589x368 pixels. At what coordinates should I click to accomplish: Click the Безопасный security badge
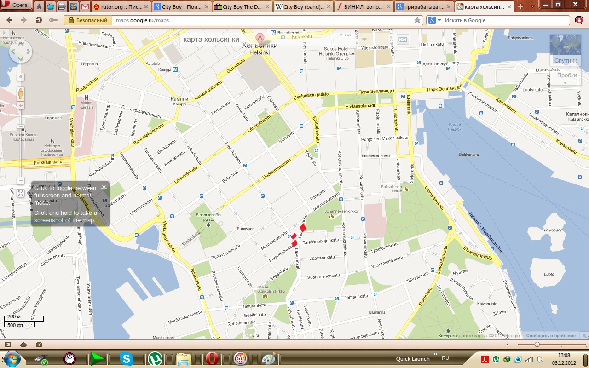(88, 20)
